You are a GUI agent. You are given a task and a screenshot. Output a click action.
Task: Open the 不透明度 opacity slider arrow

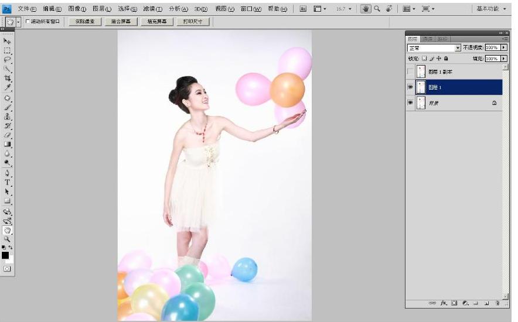pyautogui.click(x=504, y=47)
